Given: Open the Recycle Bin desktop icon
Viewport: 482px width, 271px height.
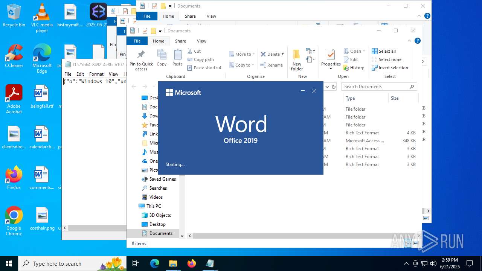Looking at the screenshot, I should [14, 15].
